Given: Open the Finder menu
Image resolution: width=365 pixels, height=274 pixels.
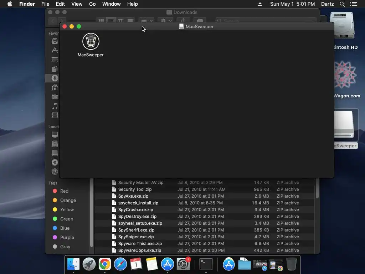Looking at the screenshot, I should (27, 4).
